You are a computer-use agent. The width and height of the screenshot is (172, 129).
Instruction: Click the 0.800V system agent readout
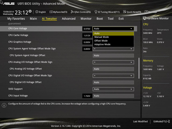pos(87,49)
